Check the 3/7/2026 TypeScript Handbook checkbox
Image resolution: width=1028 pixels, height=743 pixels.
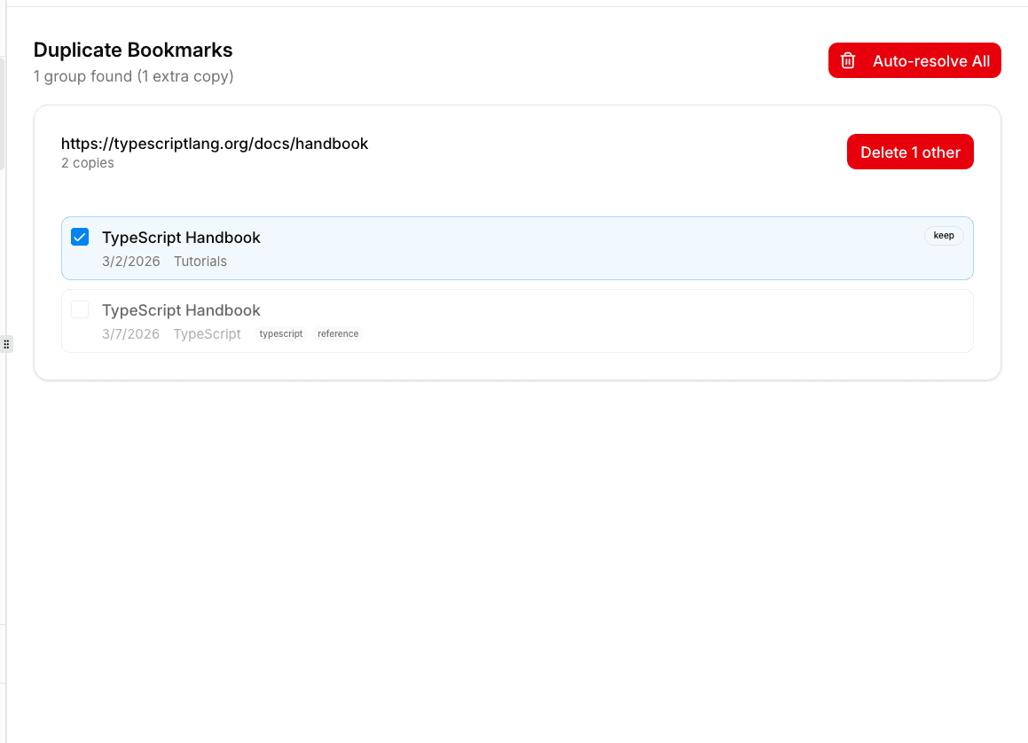pos(80,309)
